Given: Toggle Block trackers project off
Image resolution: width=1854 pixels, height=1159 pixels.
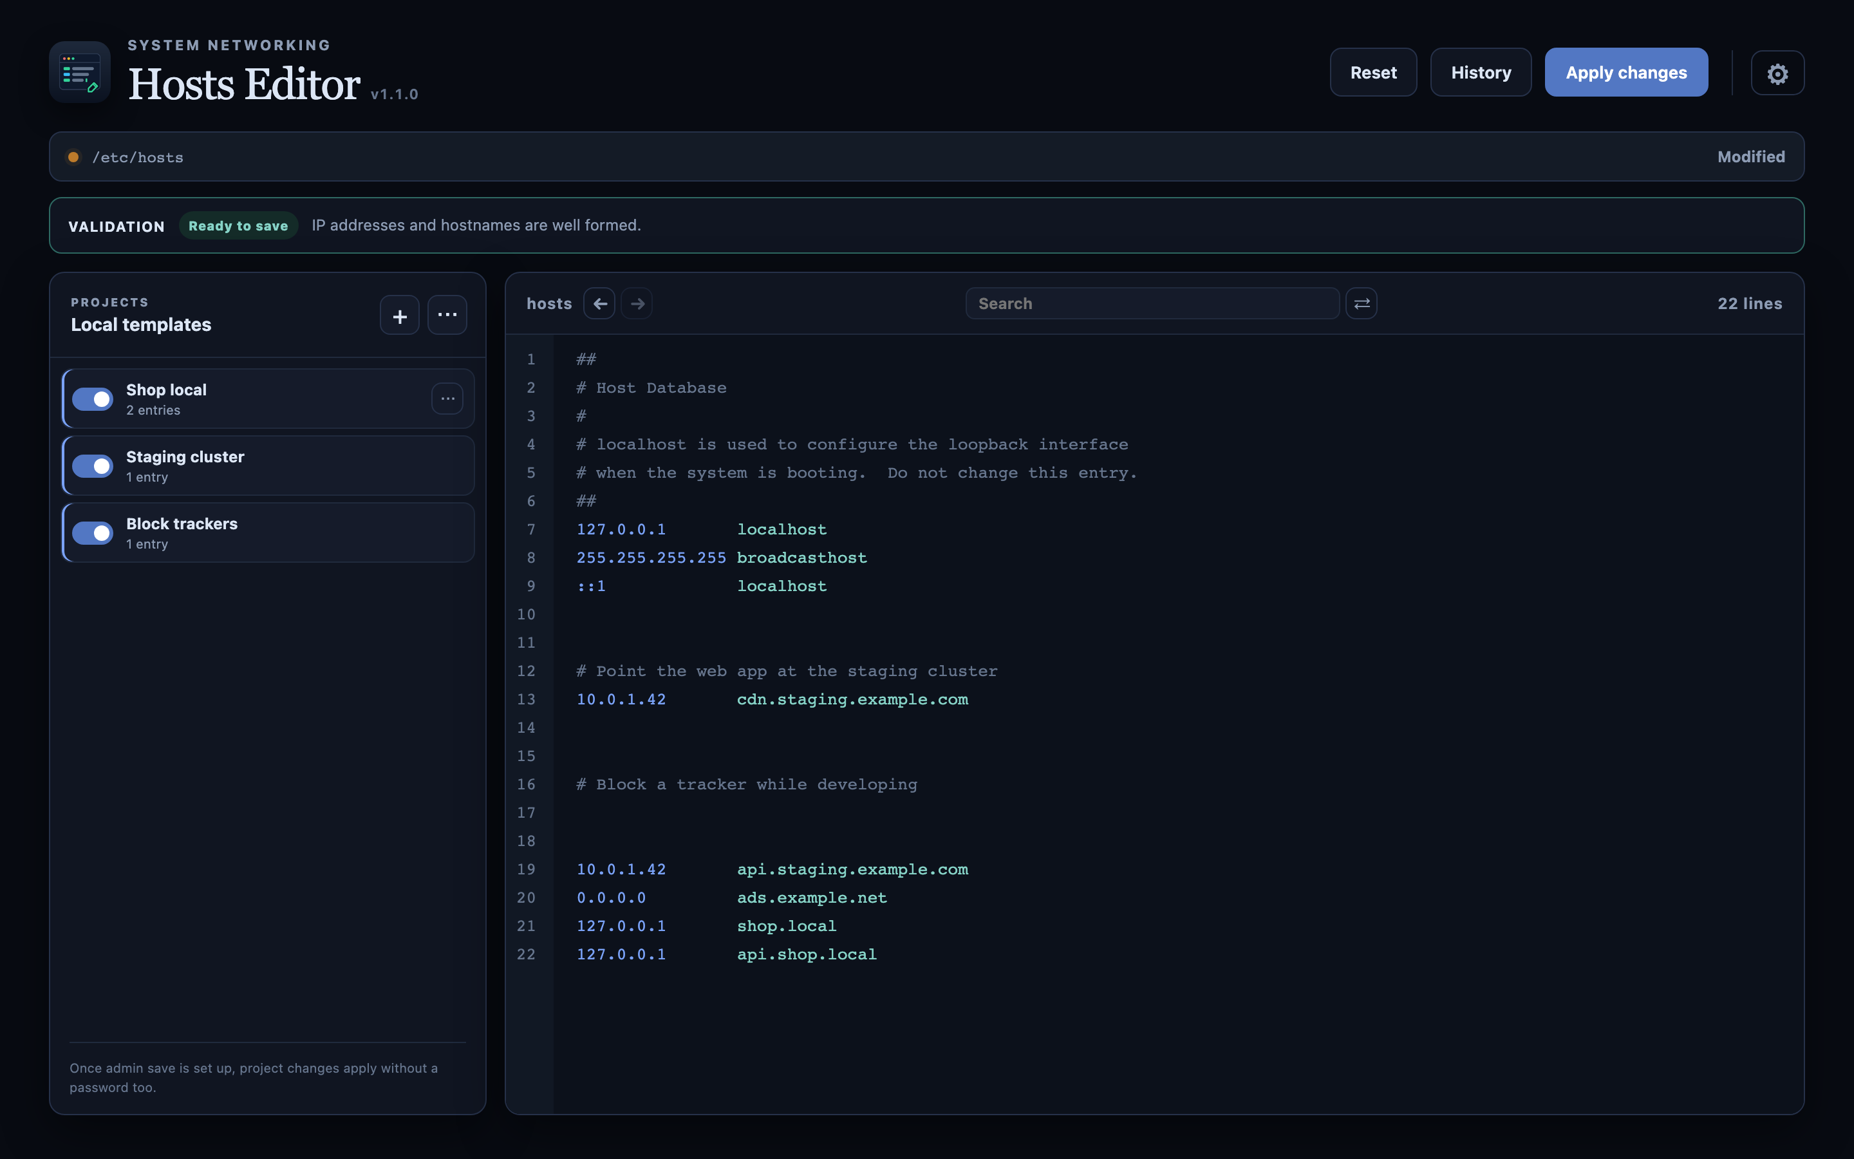Looking at the screenshot, I should click(x=93, y=532).
